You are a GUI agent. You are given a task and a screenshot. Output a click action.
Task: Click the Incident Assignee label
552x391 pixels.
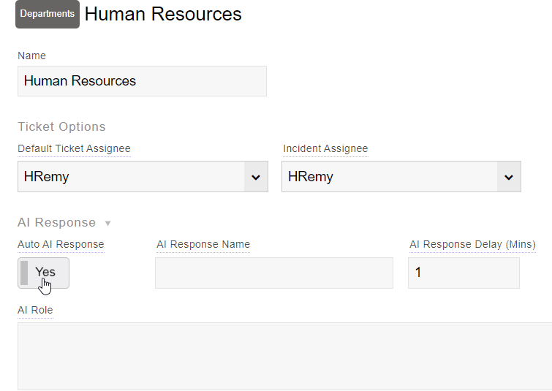coord(325,148)
